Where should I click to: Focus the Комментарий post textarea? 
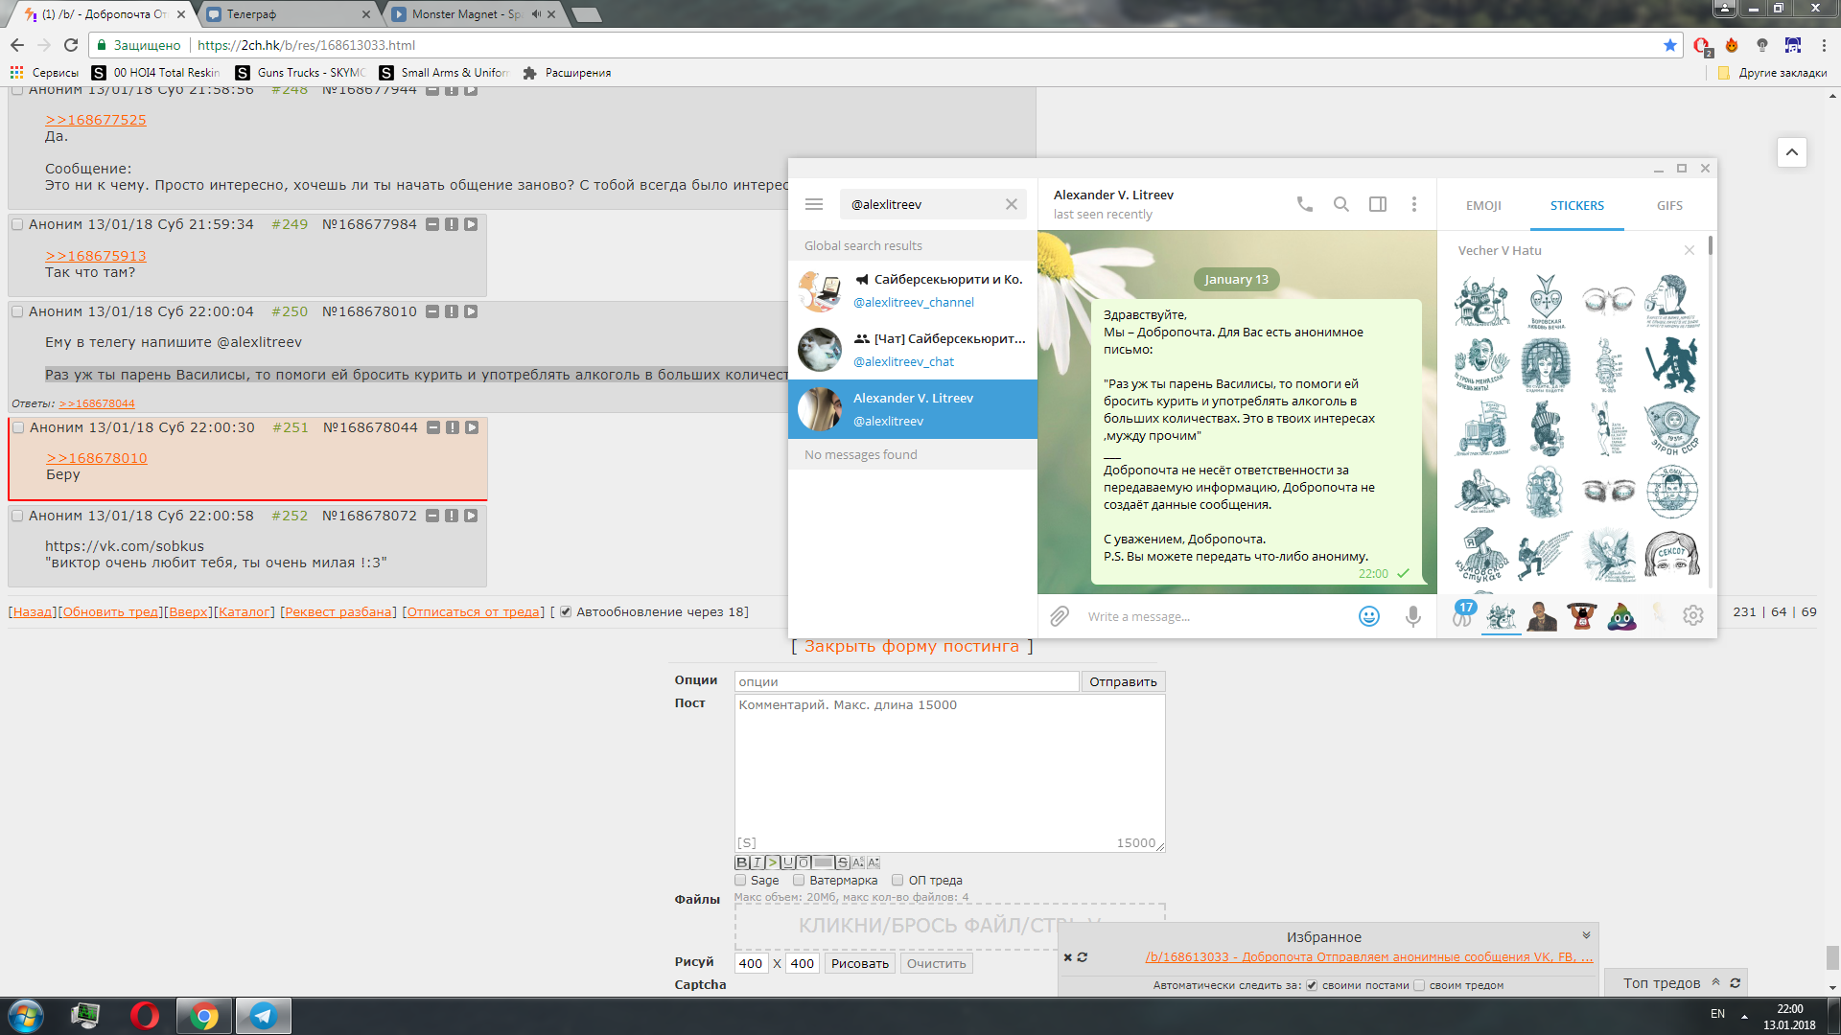pos(949,772)
